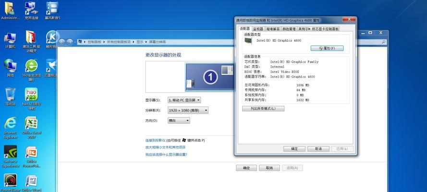
Task: Click the 1632 MB shared system memory value
Action: coord(303,100)
